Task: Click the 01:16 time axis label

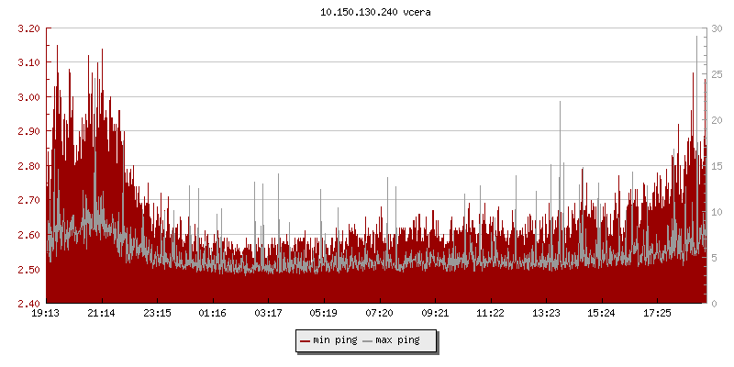Action: (x=213, y=314)
